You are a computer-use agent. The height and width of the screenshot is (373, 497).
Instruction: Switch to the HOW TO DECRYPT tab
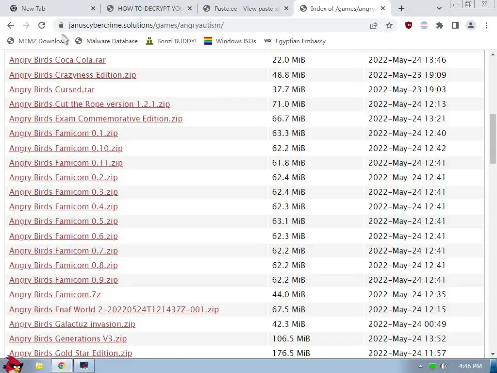(149, 9)
